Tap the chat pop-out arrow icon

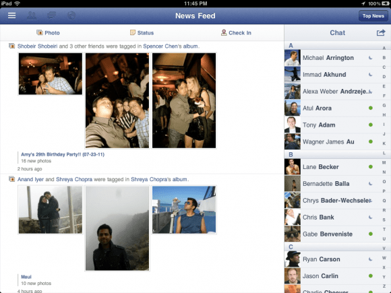381,32
